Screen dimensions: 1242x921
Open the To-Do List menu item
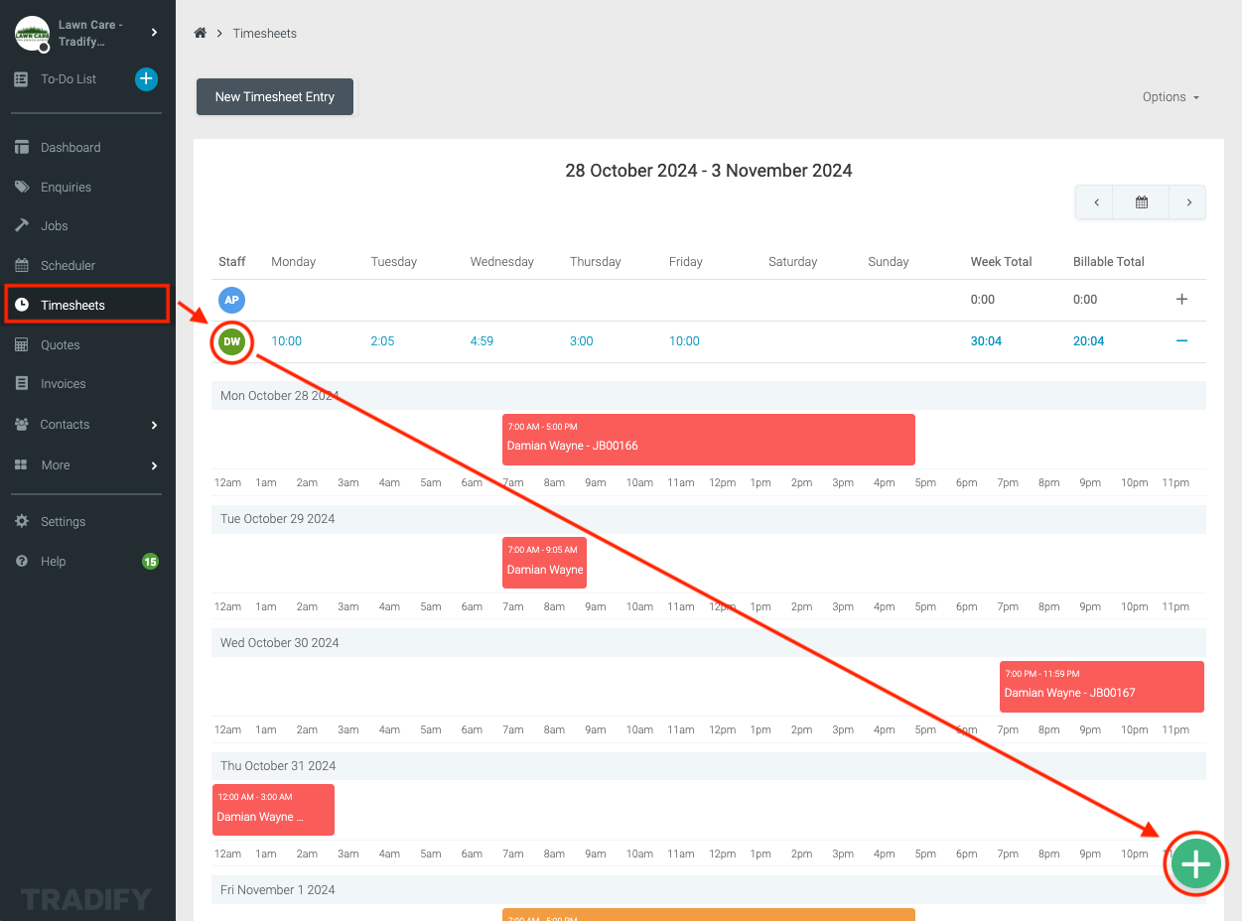tap(69, 78)
